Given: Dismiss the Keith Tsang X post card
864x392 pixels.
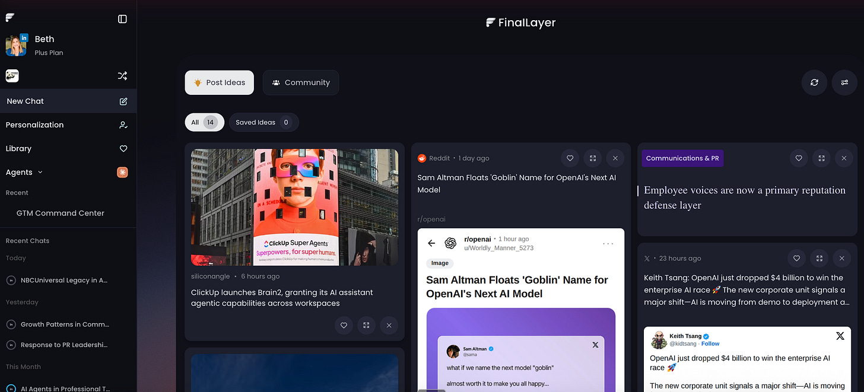Looking at the screenshot, I should tap(841, 259).
